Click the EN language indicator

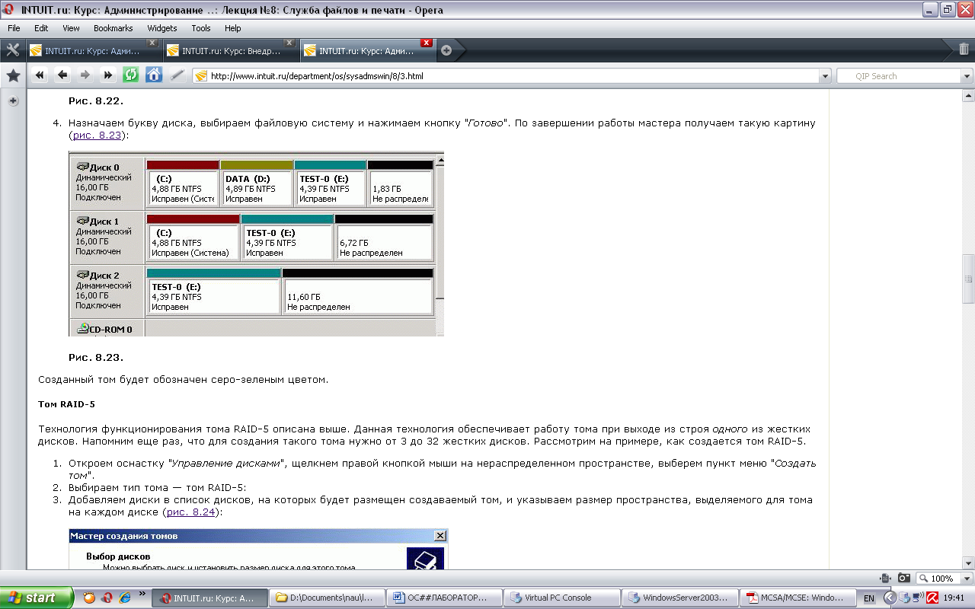click(869, 598)
